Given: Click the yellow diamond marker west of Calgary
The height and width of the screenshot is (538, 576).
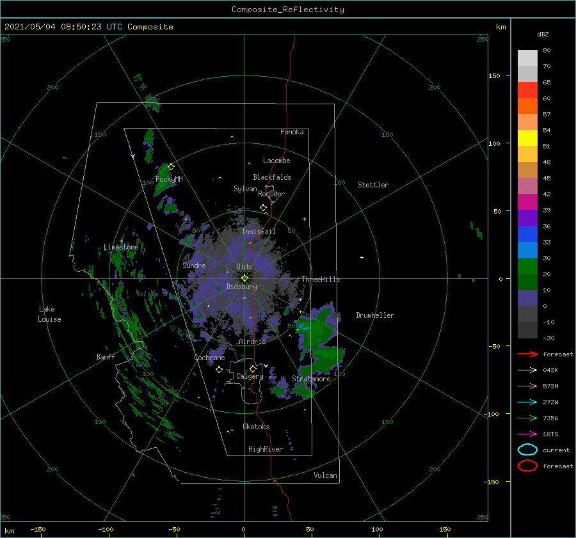Looking at the screenshot, I should [x=219, y=370].
